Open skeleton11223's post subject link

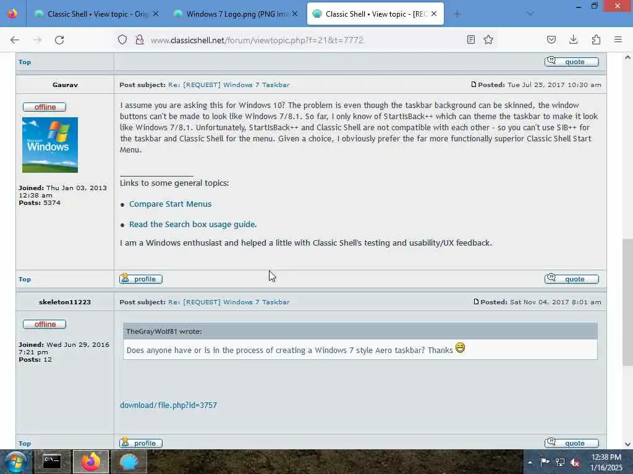(229, 302)
